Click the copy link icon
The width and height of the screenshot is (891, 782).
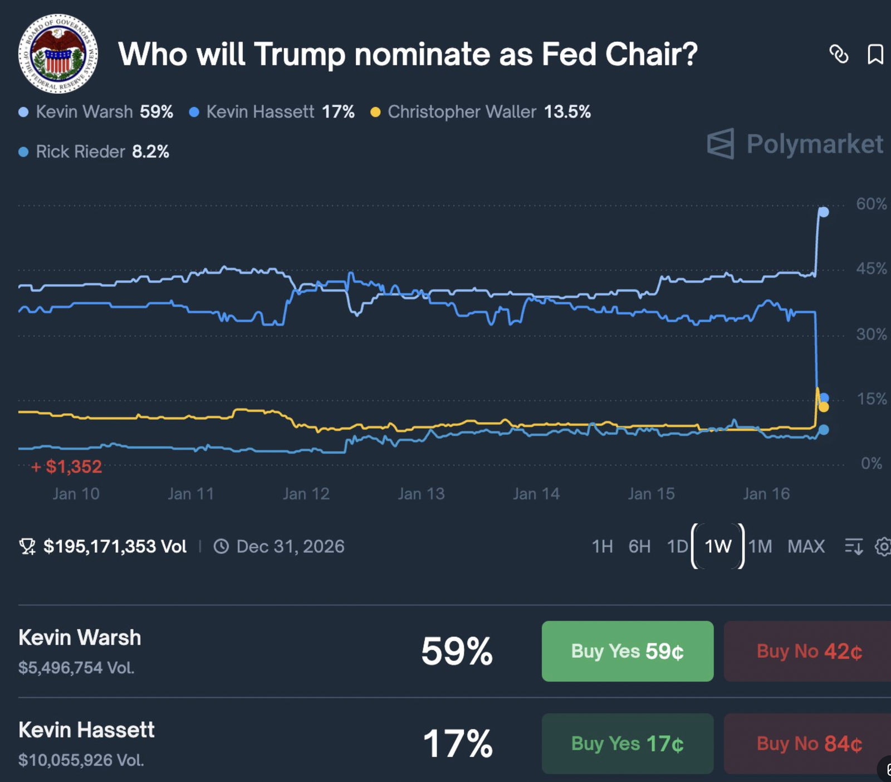pyautogui.click(x=839, y=54)
